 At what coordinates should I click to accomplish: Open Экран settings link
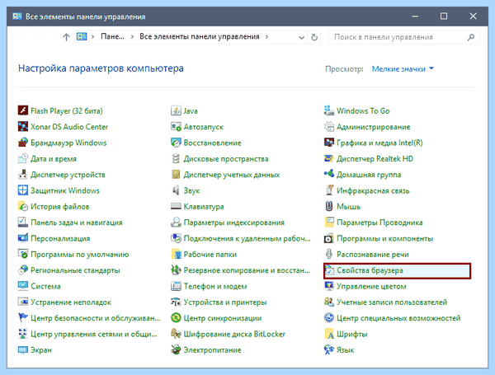point(41,349)
